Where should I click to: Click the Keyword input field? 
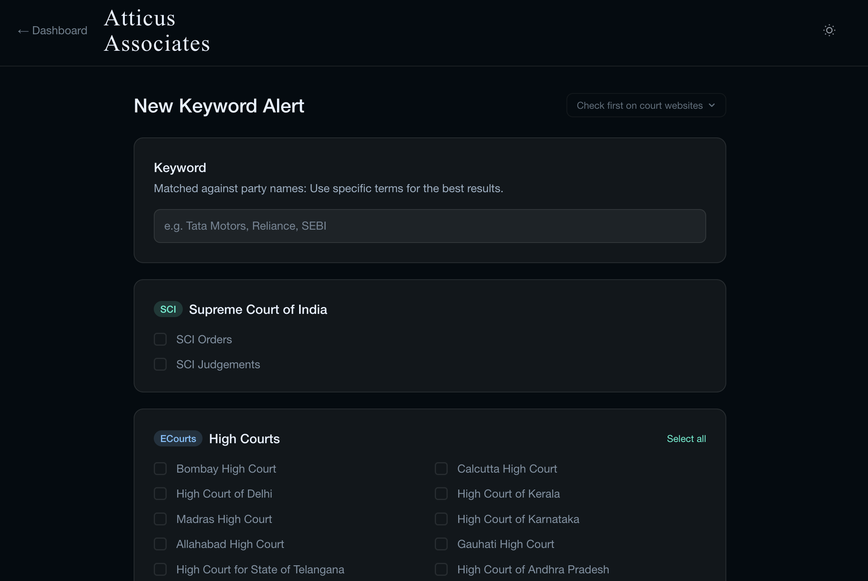tap(430, 226)
